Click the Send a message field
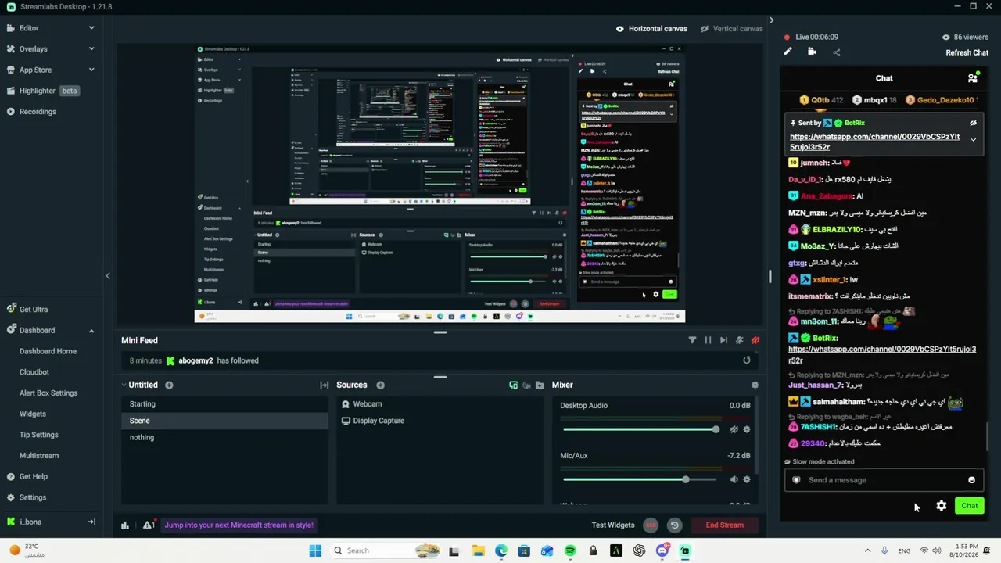This screenshot has height=563, width=1001. (884, 480)
